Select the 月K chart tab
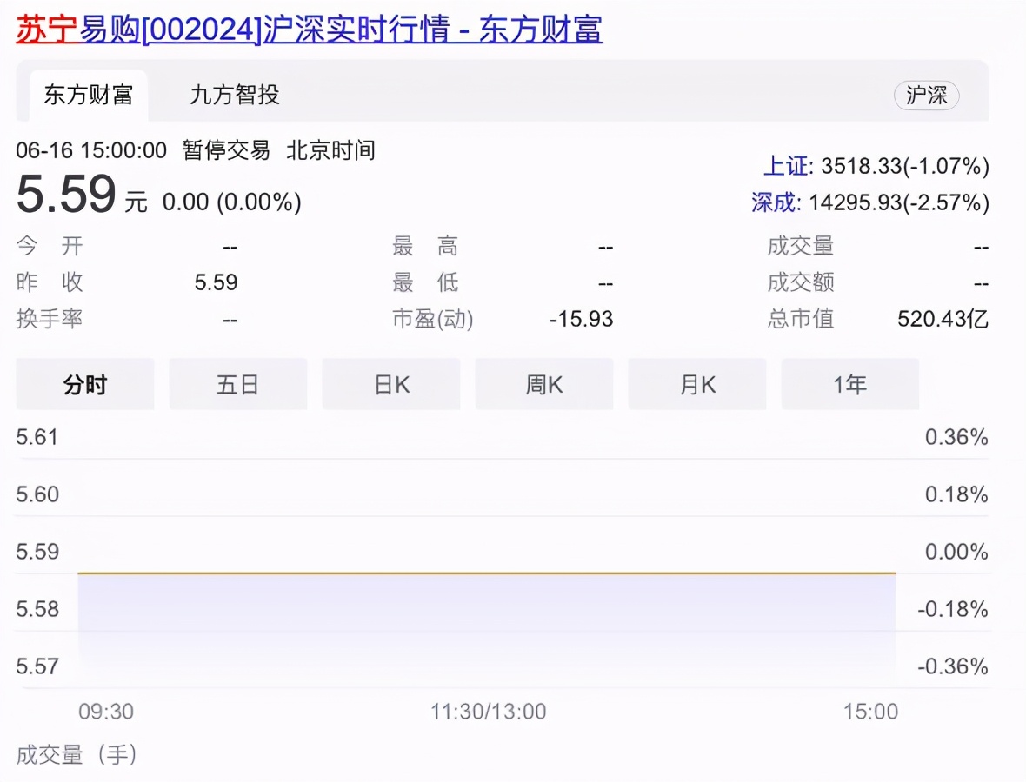Image resolution: width=1026 pixels, height=782 pixels. pyautogui.click(x=697, y=384)
